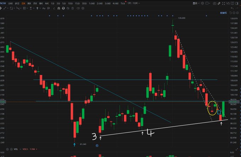The image size is (241, 157).
Task: Open the VOL indicator selection dropdown
Action: coord(20,149)
